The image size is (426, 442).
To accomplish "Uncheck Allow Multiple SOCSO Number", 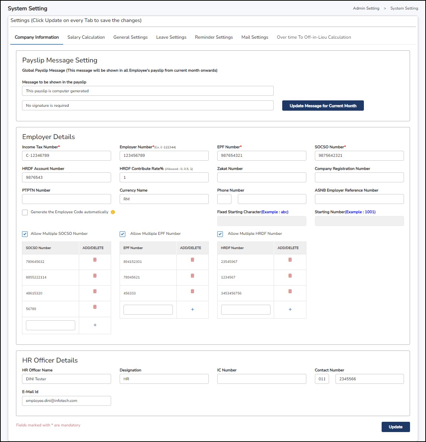I will (x=25, y=234).
